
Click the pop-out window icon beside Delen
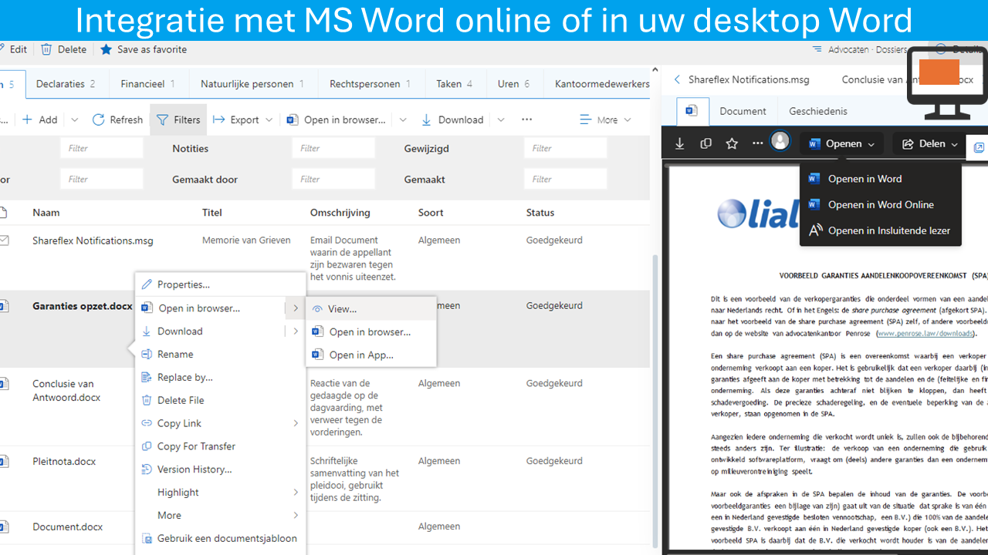click(979, 146)
